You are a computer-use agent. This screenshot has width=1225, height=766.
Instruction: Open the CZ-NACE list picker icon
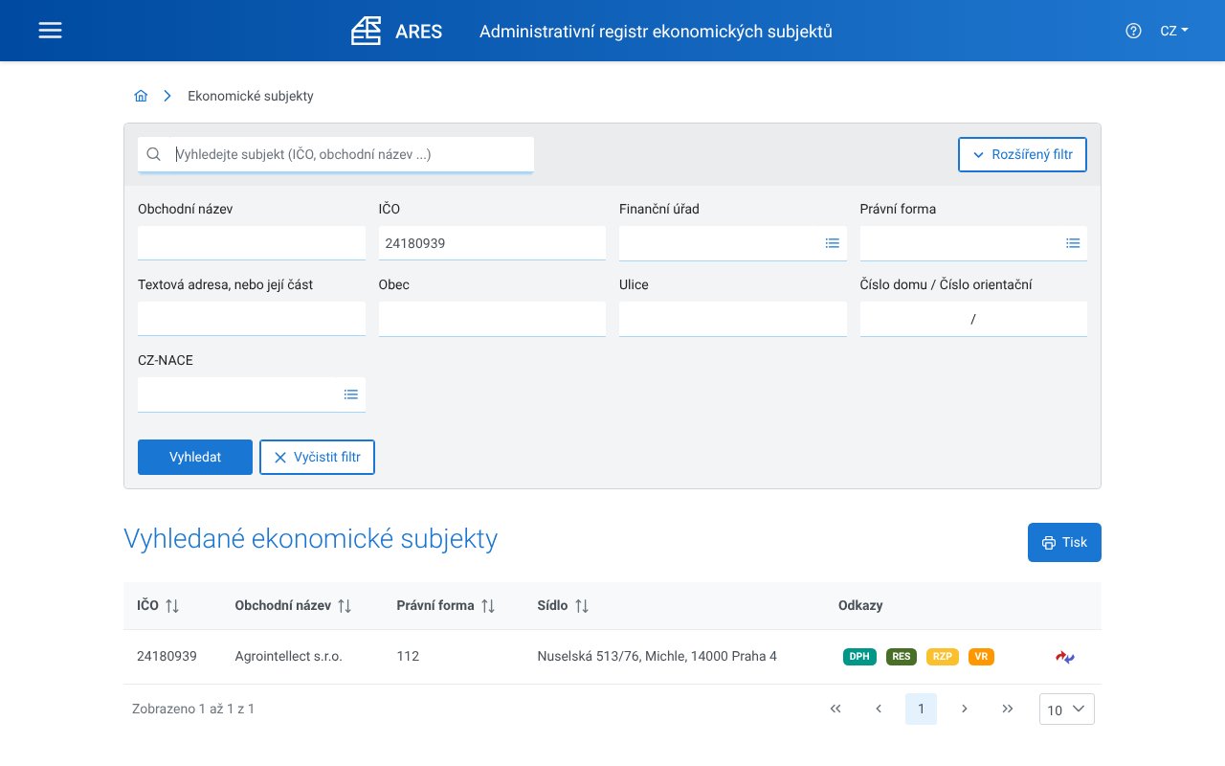(350, 394)
